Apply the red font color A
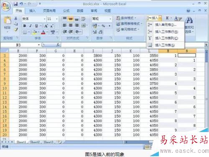This screenshot has width=209, height=157. [x=43, y=32]
